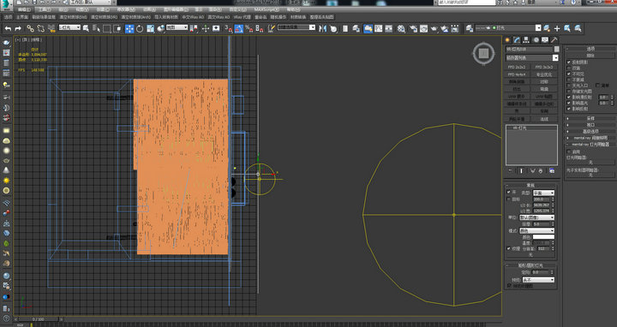The width and height of the screenshot is (617, 327).
Task: Toggle the Angle Snap icon
Action: coord(239,28)
